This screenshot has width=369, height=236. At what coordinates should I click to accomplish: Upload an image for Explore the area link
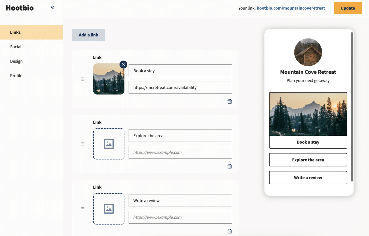[x=109, y=144]
